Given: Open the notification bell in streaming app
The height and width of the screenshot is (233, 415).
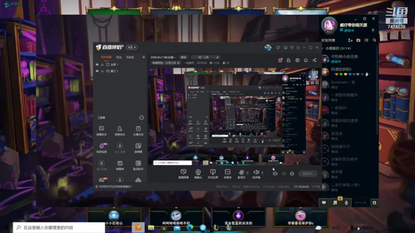Looking at the screenshot, I should click(306, 60).
